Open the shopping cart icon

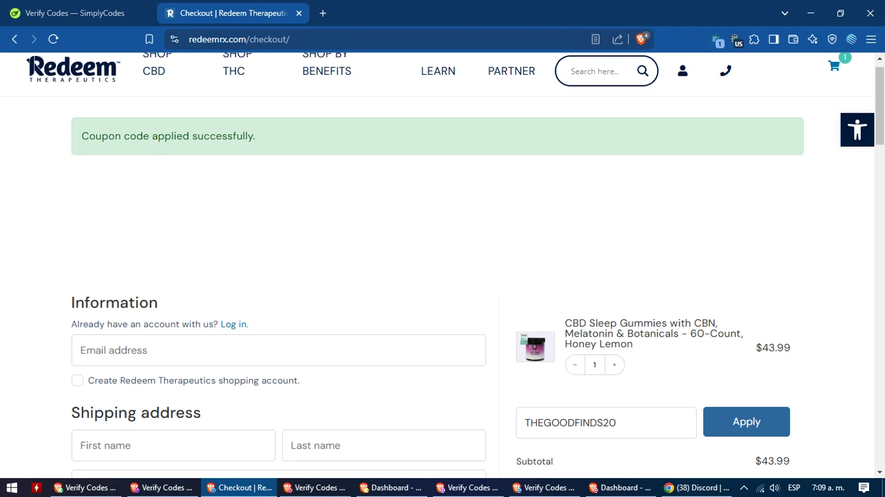coord(834,66)
